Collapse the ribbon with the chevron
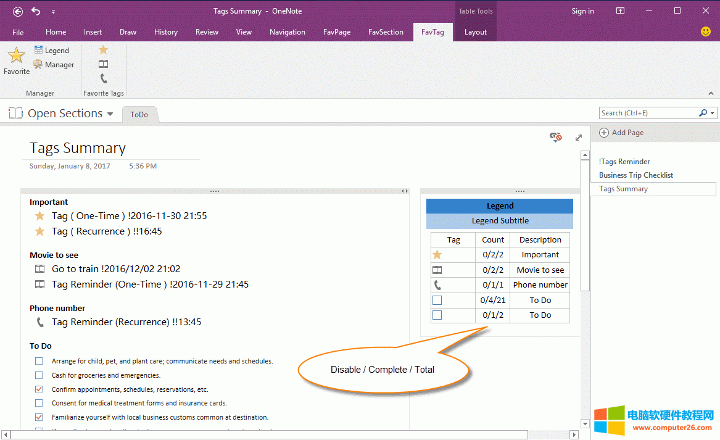 click(x=710, y=93)
